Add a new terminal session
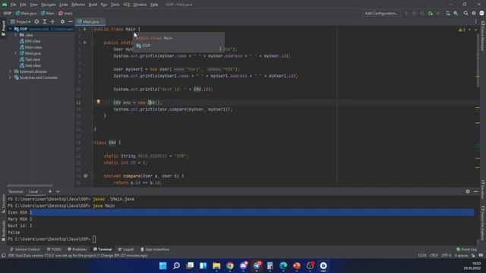The width and height of the screenshot is (486, 273). click(50, 192)
